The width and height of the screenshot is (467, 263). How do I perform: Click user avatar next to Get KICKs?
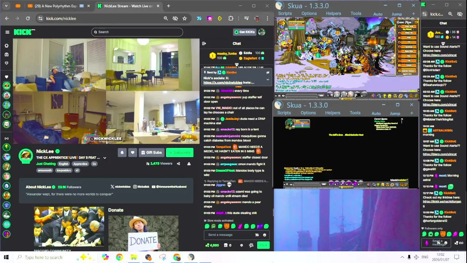[262, 32]
